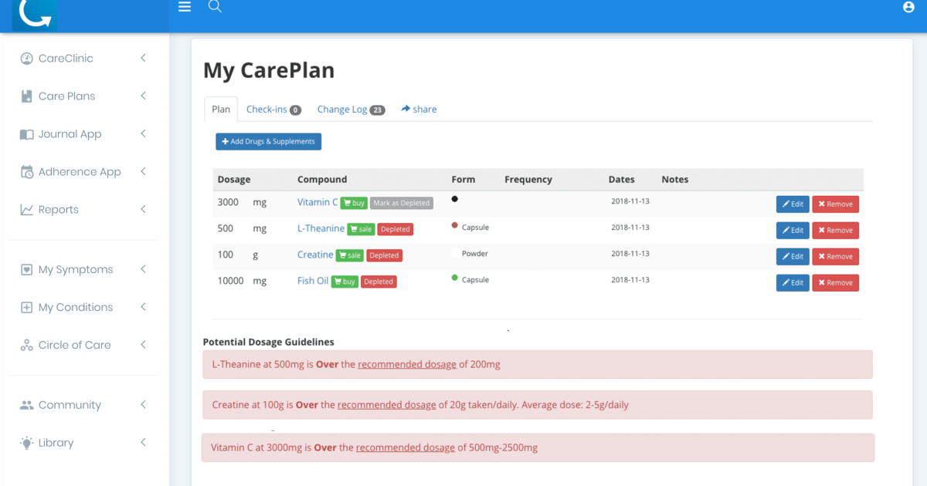This screenshot has height=486, width=927.
Task: Expand the Library chevron
Action: pyautogui.click(x=143, y=442)
